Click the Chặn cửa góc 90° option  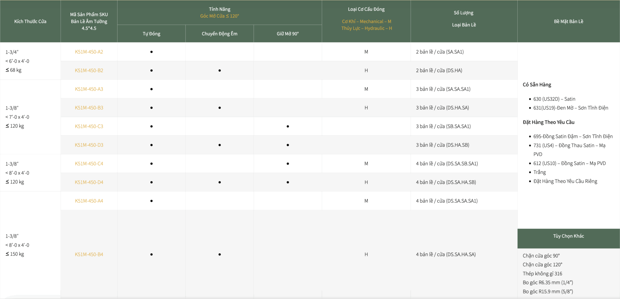click(541, 256)
